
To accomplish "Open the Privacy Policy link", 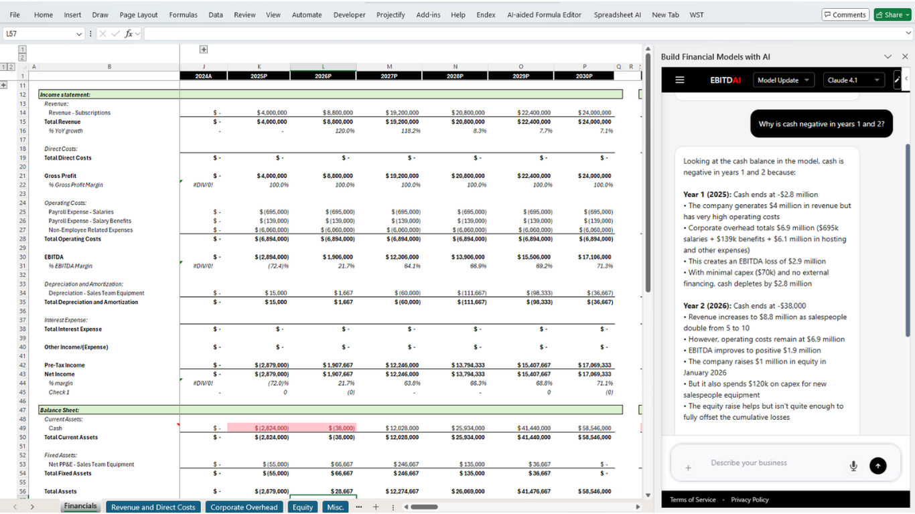I will tap(750, 500).
